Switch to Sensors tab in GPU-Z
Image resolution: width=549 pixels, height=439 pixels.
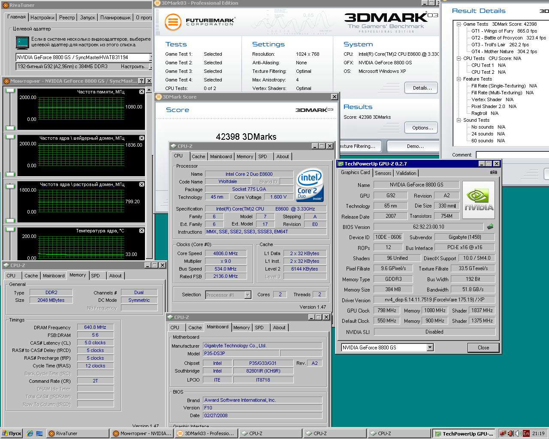point(383,173)
